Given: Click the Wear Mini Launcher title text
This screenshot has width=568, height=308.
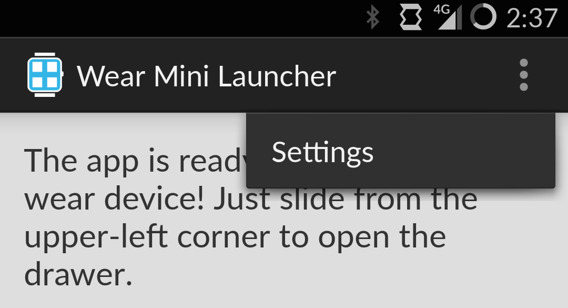Looking at the screenshot, I should tap(207, 76).
